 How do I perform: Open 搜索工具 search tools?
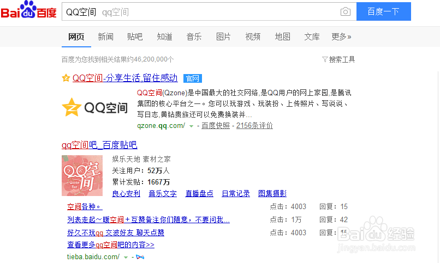coord(342,59)
